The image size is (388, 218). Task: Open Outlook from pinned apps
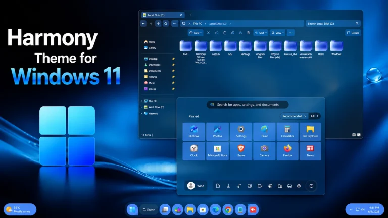pyautogui.click(x=194, y=132)
